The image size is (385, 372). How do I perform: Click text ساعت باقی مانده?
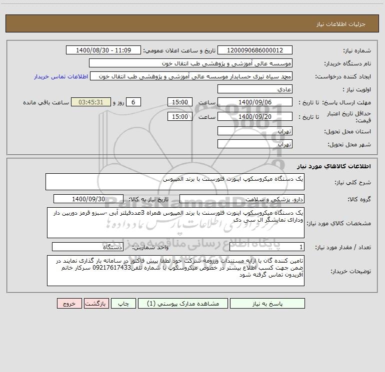(46, 102)
